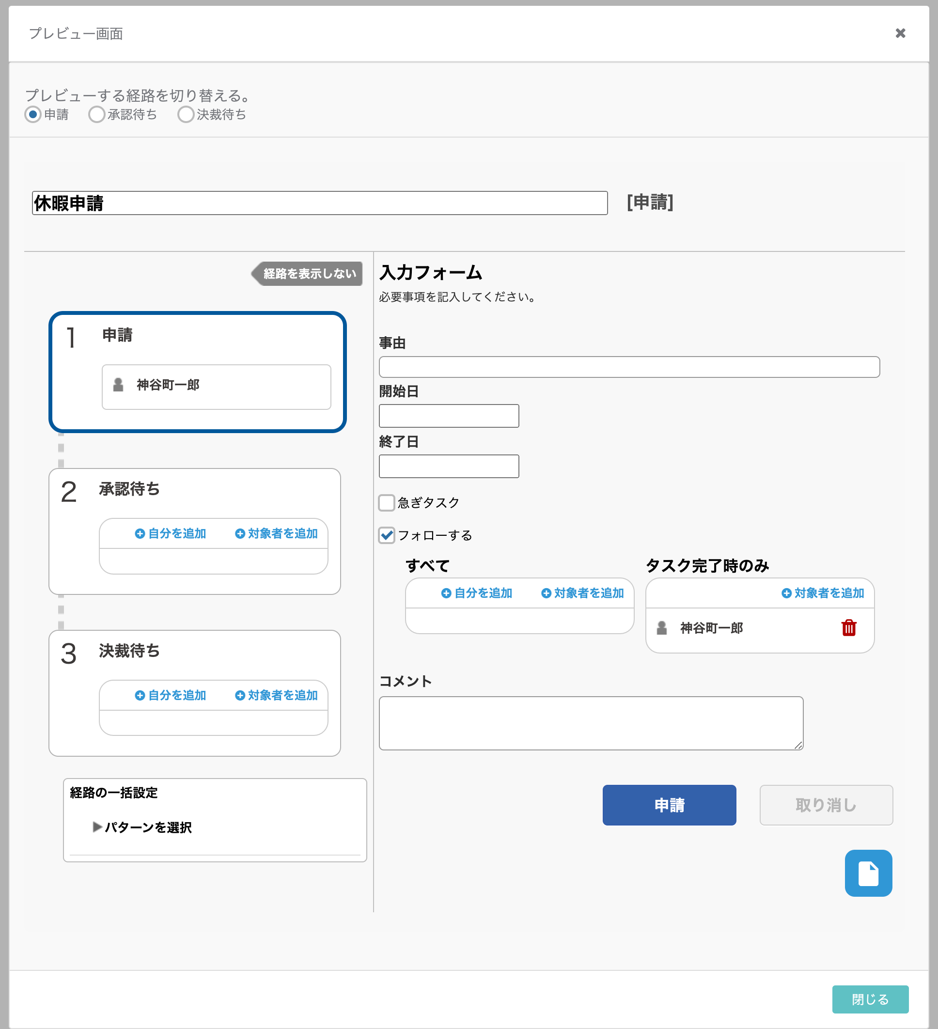Screen dimensions: 938x1029
Task: Click the 取り消し button
Action: pyautogui.click(x=826, y=805)
